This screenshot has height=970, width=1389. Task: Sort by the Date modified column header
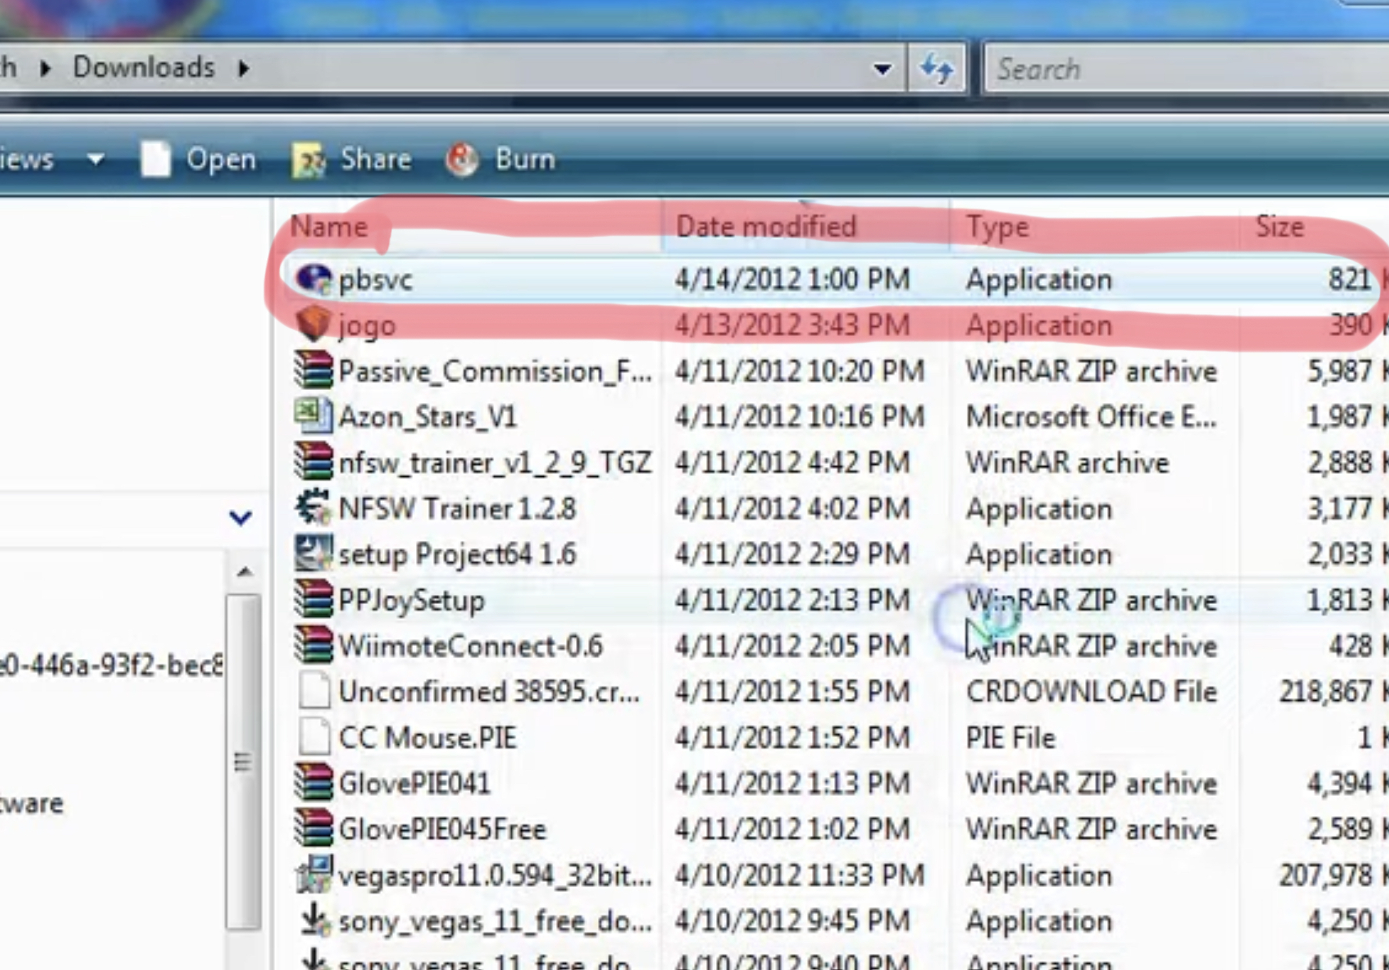765,227
